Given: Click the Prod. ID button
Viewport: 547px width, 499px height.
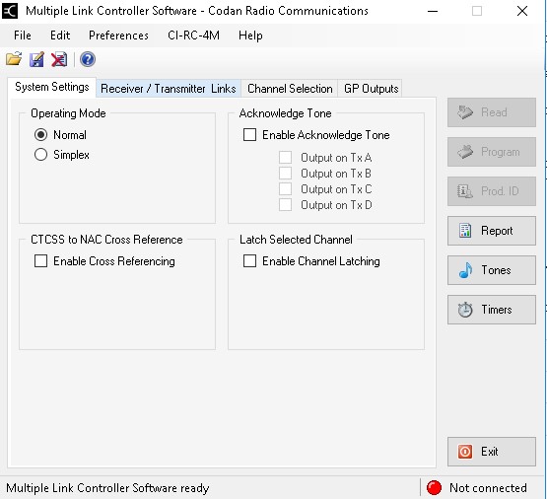Looking at the screenshot, I should click(492, 191).
